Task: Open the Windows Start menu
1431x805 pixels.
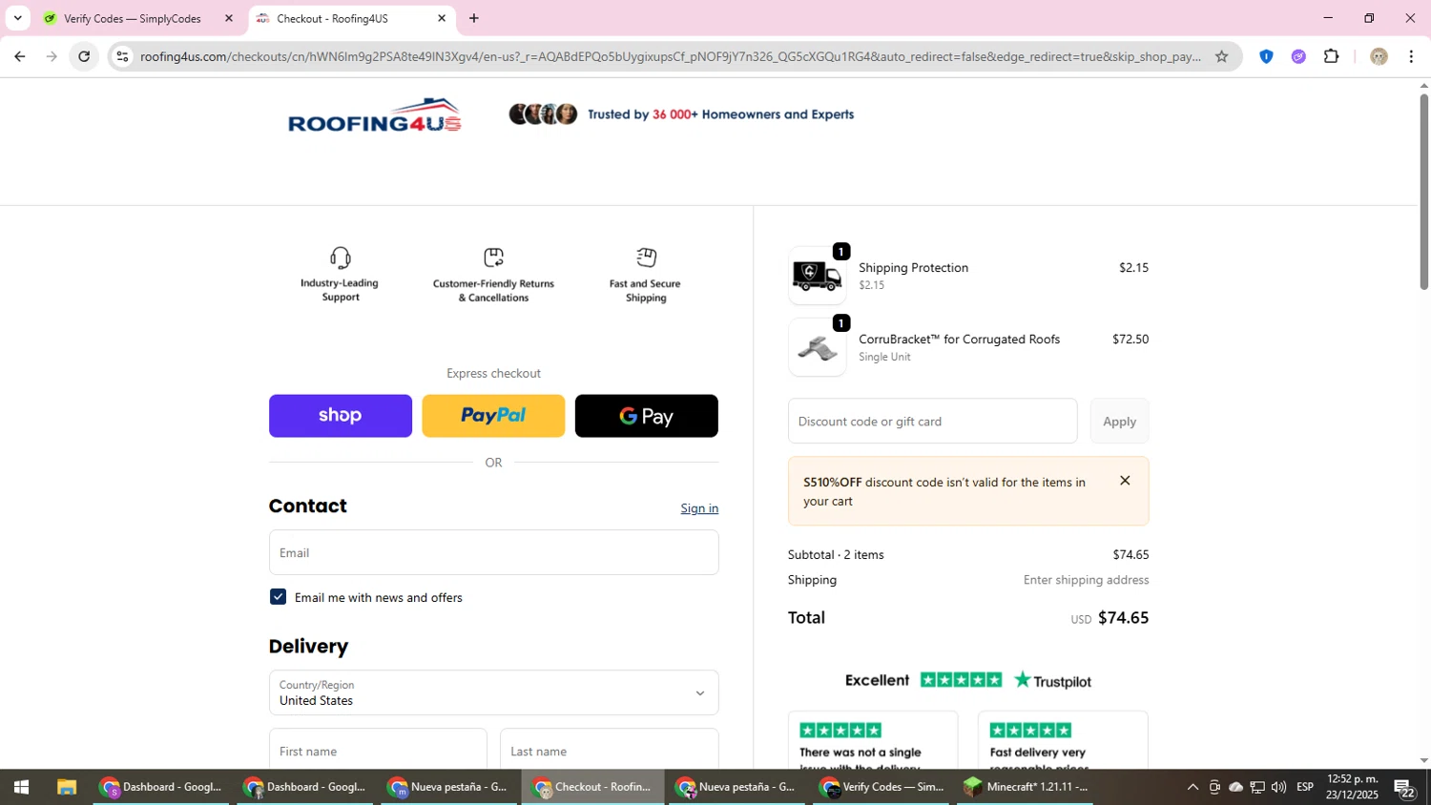Action: click(x=21, y=787)
